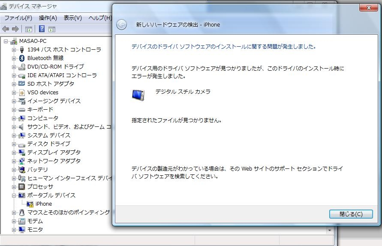Select the キーボード label
382x246 pixels.
click(40, 110)
